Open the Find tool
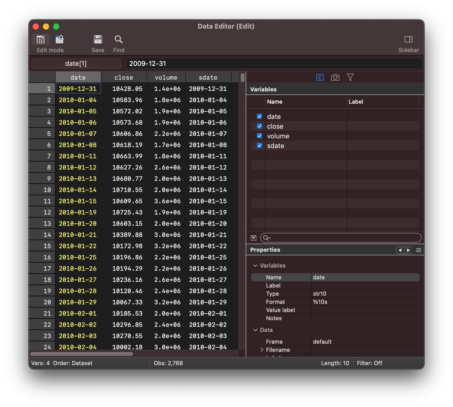The image size is (453, 407). 118,39
